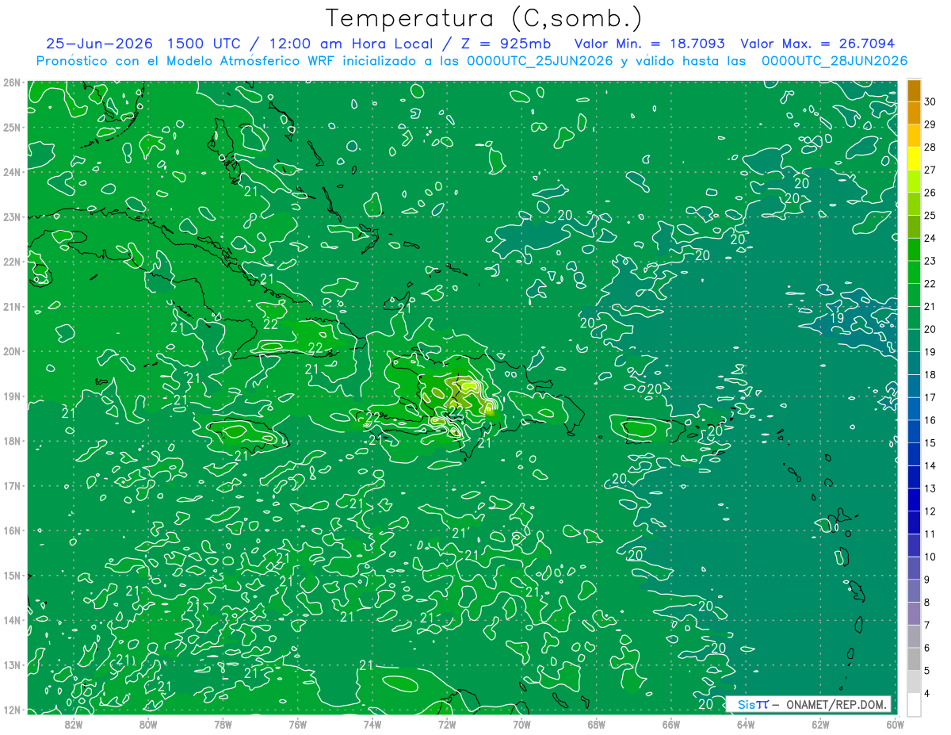Click the blue swatch between 15 and 16
951x735 pixels.
(x=914, y=431)
